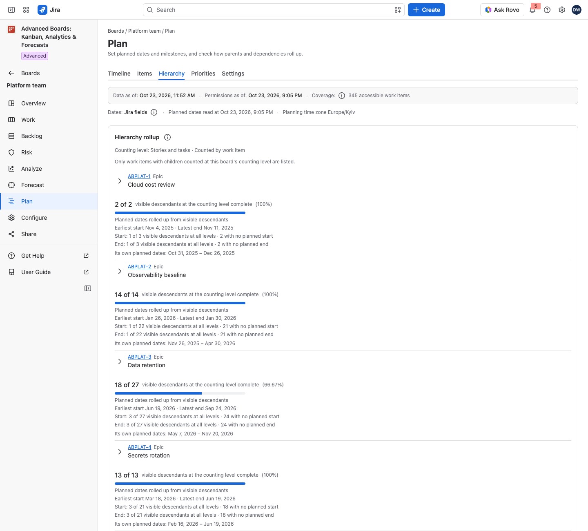The image size is (588, 531).
Task: Collapse the sidebar with the panel icon
Action: tap(88, 288)
